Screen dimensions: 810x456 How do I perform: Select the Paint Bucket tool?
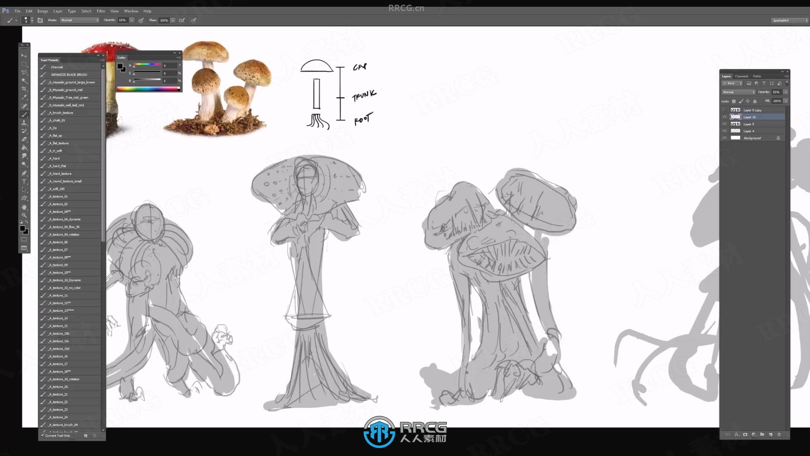24,148
